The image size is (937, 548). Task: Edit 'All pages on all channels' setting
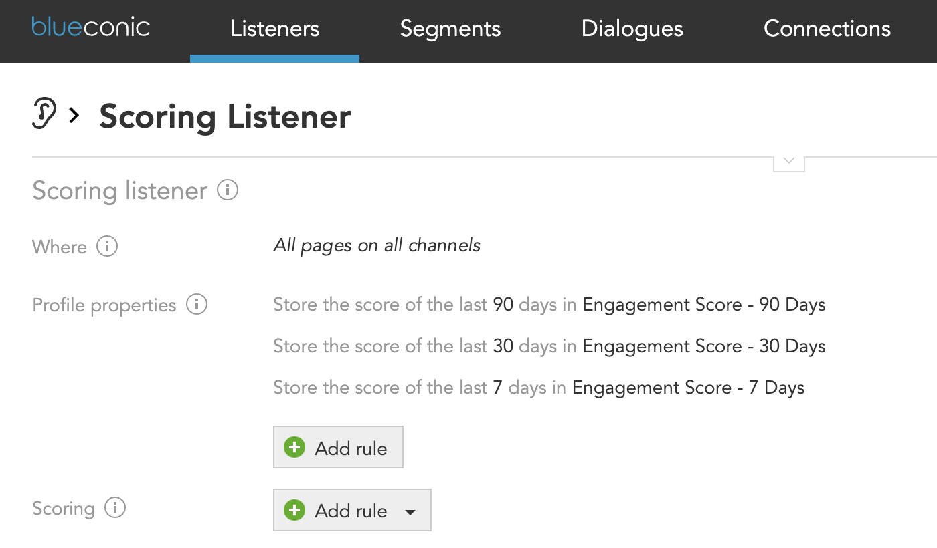point(377,245)
